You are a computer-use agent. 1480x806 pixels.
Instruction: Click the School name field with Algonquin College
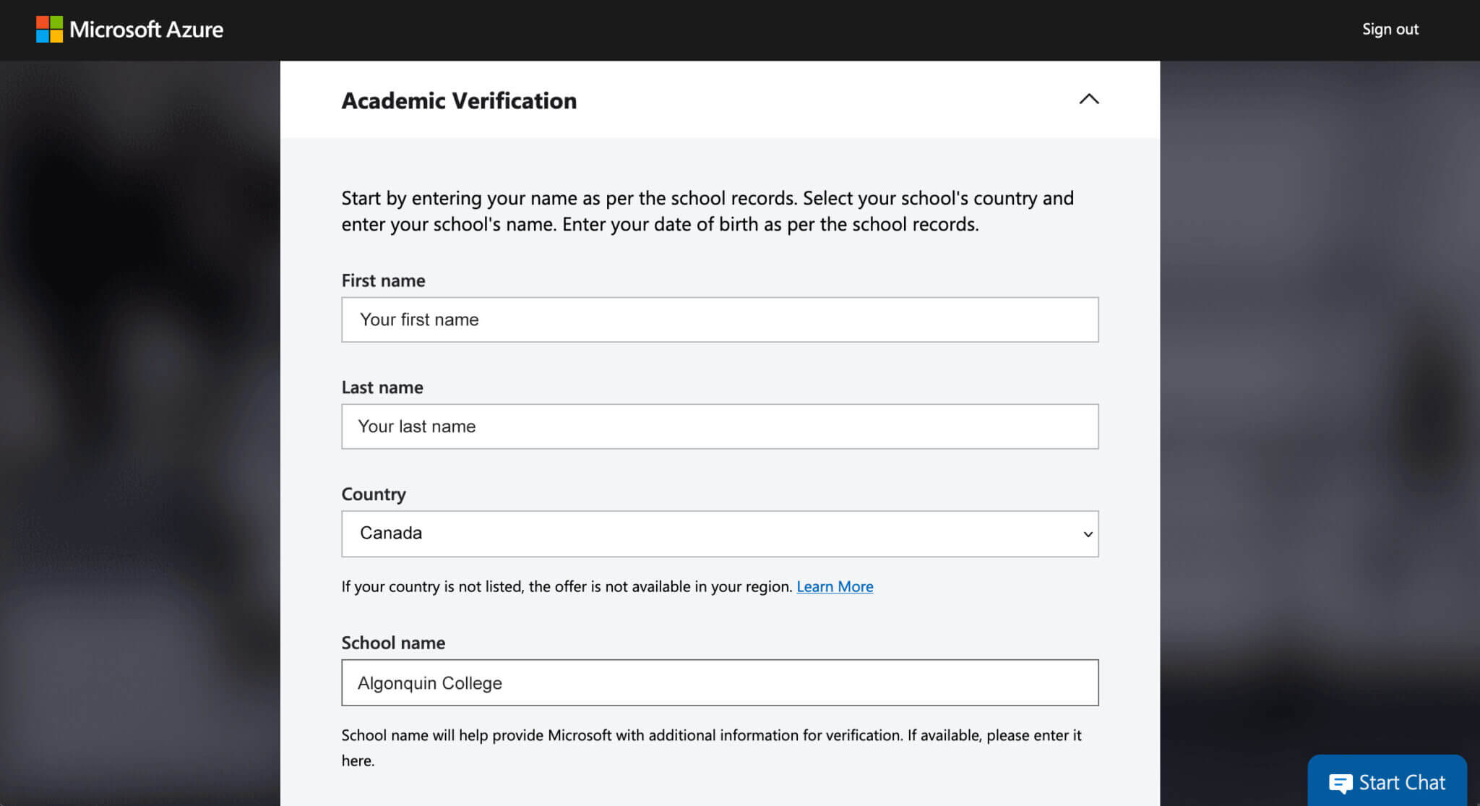click(x=719, y=682)
